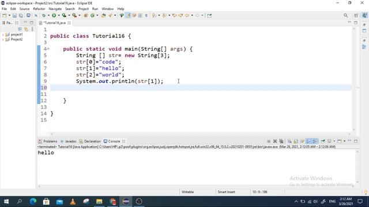Maximize the Console panel
The height and width of the screenshot is (207, 369).
pos(356,141)
